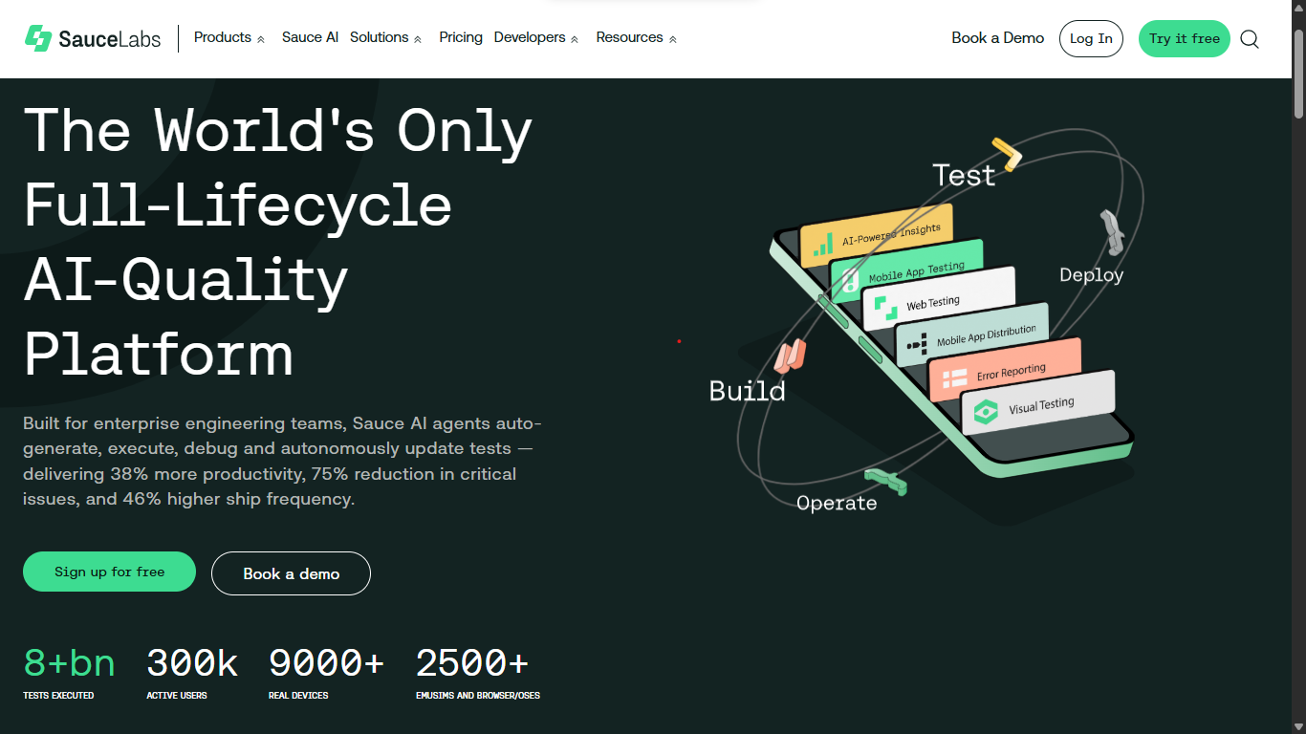Click the Try it free button
Screen dimensions: 1306x734
(x=1185, y=39)
